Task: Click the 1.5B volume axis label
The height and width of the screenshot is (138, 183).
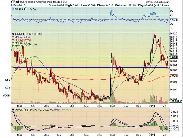Action: (x=7, y=80)
